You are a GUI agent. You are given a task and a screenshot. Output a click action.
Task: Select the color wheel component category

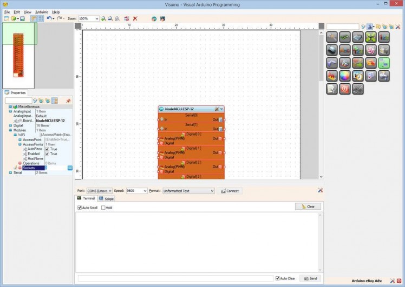pos(344,76)
